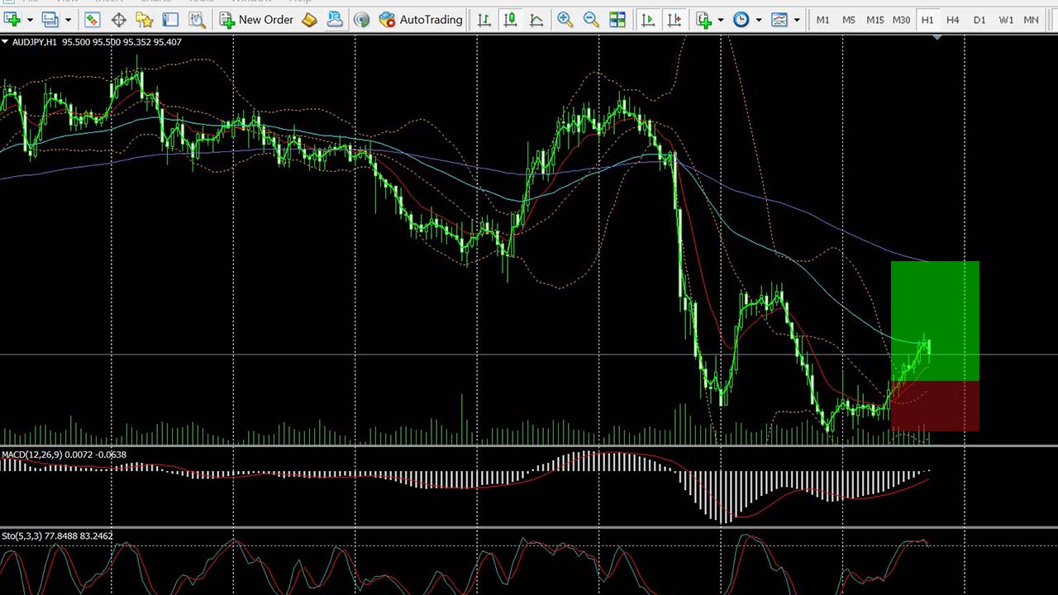Zoom in on the chart
Image resolution: width=1058 pixels, height=595 pixels.
tap(565, 19)
